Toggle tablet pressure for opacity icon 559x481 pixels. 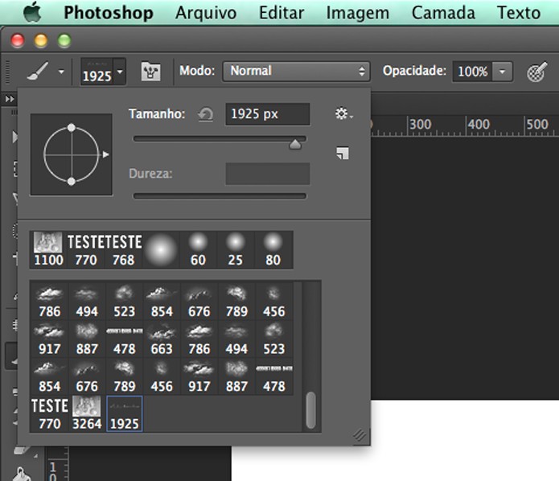(x=537, y=72)
